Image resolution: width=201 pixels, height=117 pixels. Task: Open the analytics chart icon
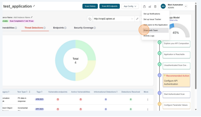[150, 6]
